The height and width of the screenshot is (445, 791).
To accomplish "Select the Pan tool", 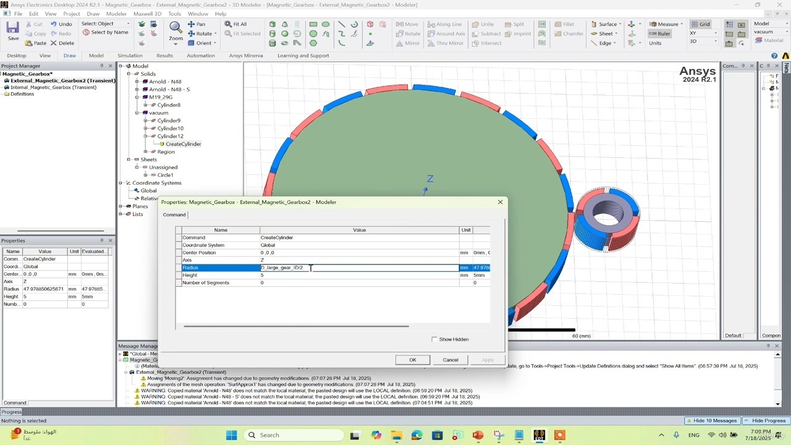I will 197,24.
